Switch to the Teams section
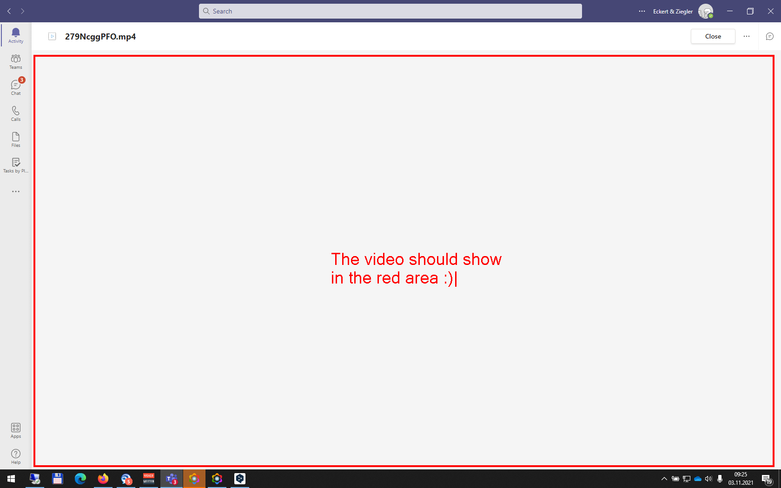Viewport: 781px width, 488px height. (15, 61)
